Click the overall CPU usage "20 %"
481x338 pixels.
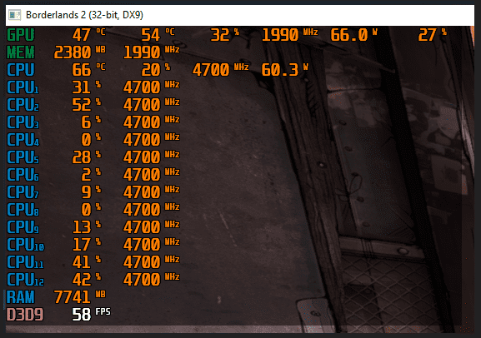pyautogui.click(x=156, y=70)
